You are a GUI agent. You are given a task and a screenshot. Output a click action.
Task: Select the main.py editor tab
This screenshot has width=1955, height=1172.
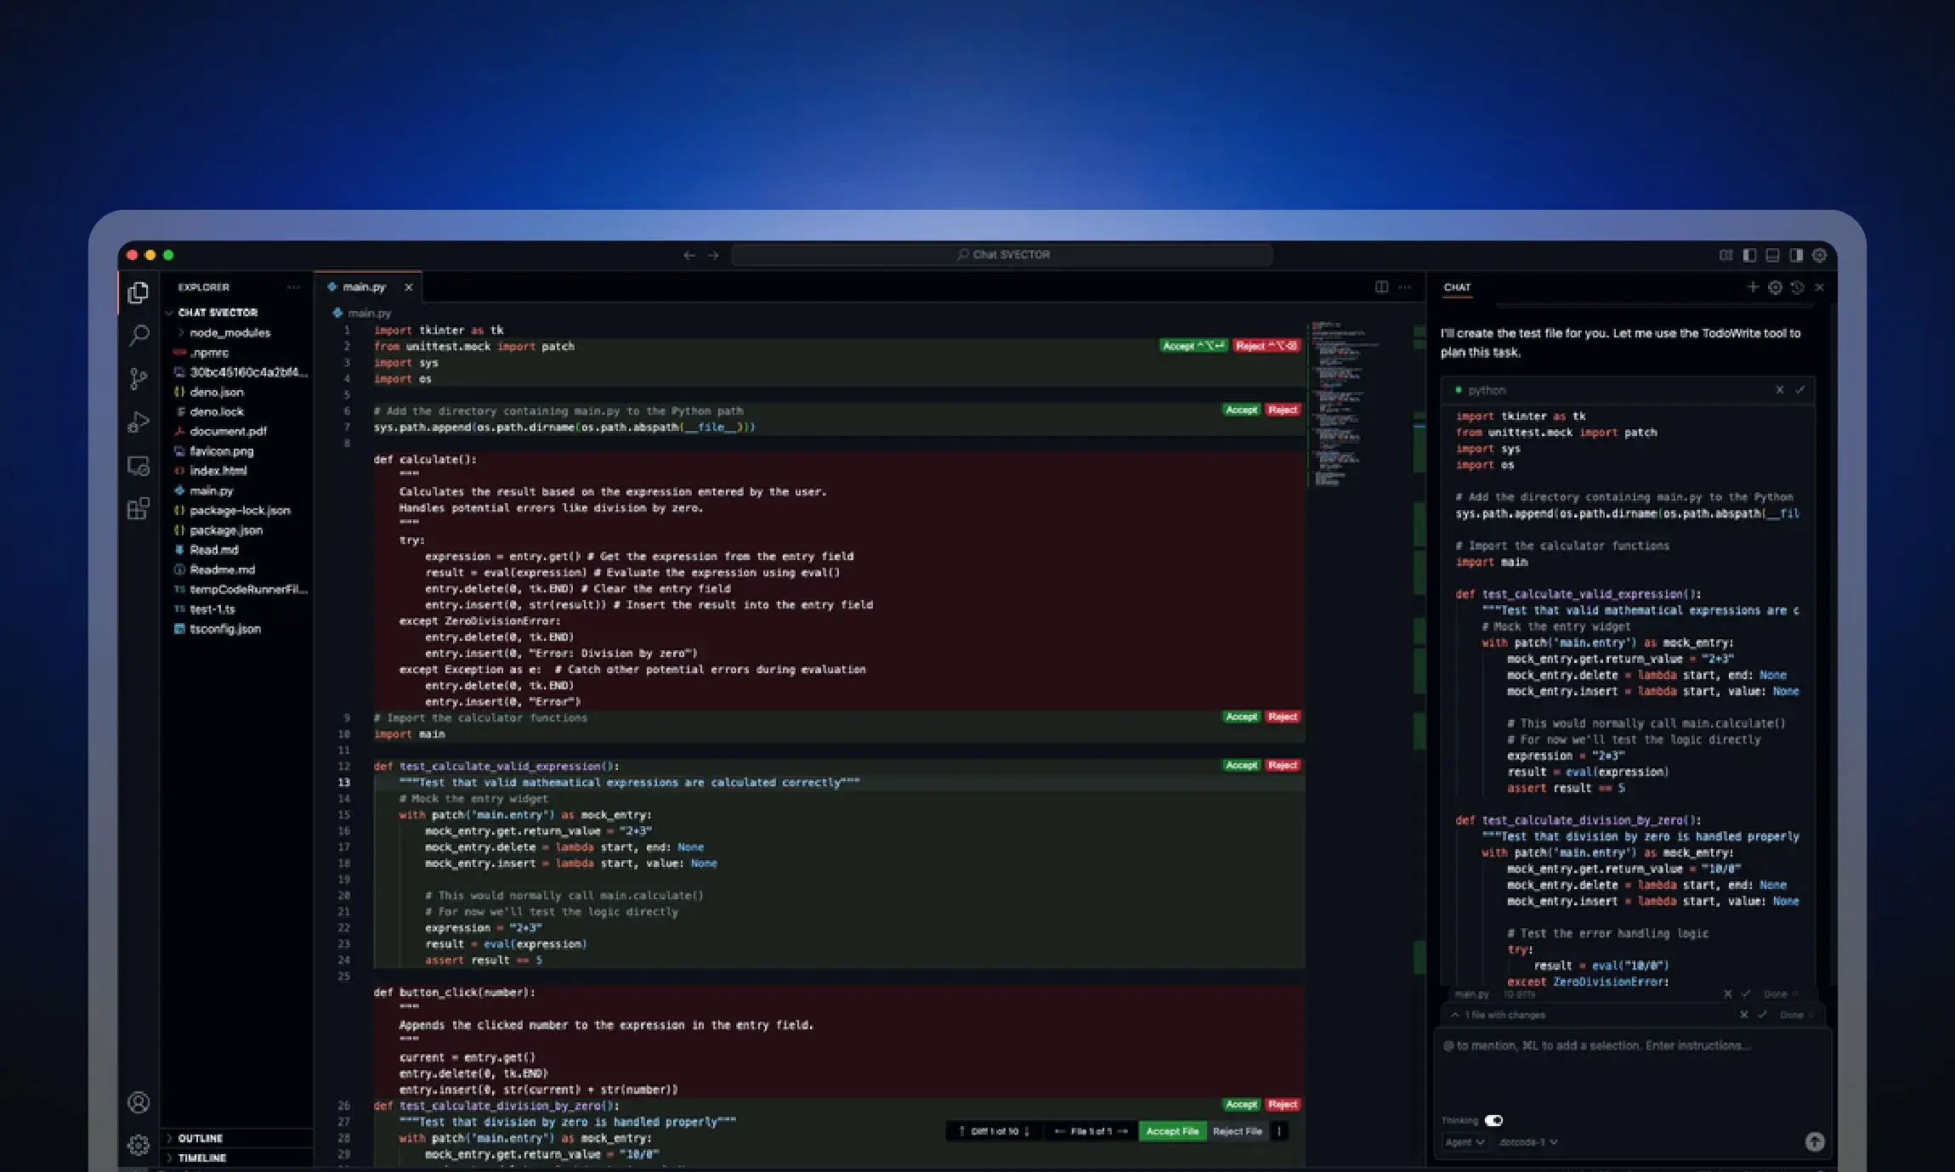(364, 287)
